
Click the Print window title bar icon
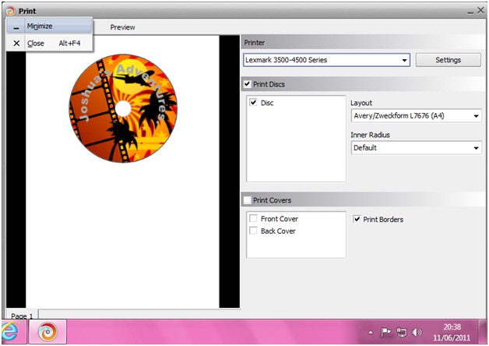9,10
